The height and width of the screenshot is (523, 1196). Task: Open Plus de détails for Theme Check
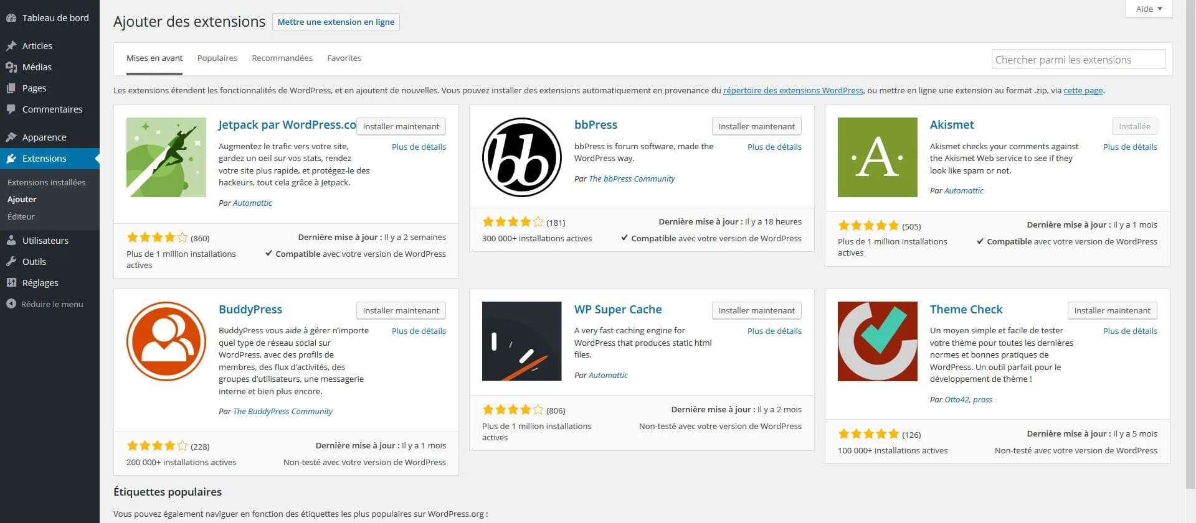click(1130, 331)
